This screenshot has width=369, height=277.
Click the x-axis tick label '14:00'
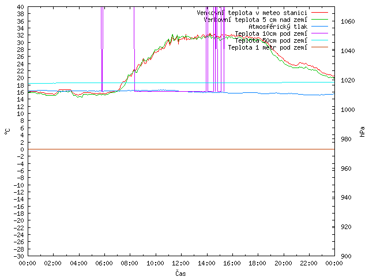(206, 263)
